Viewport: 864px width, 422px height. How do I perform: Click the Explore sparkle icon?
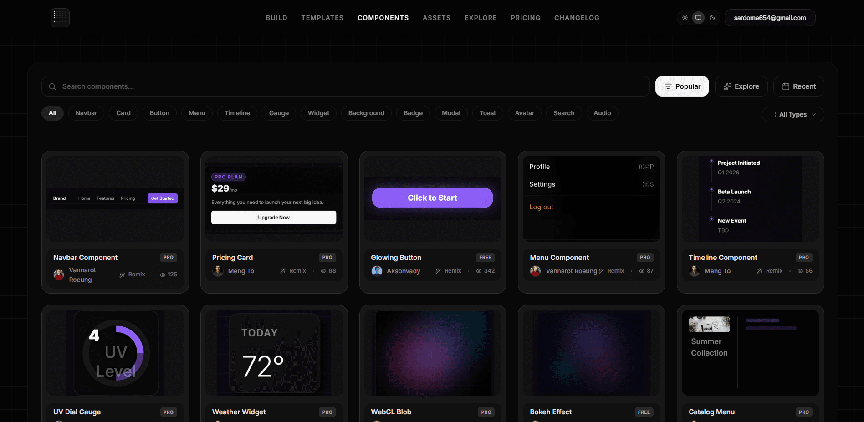(727, 86)
